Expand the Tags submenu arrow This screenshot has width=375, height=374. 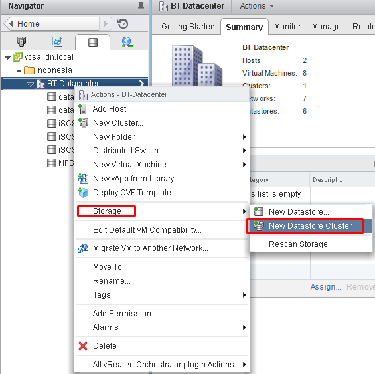(244, 295)
